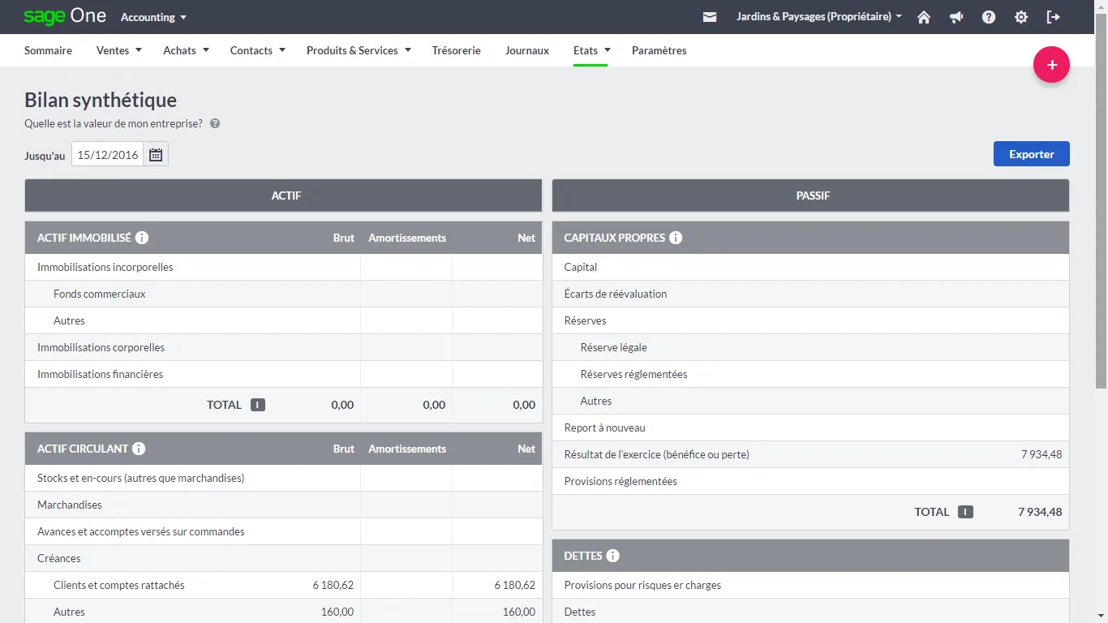Viewport: 1108px width, 623px height.
Task: Click Résultat de l'exercice label
Action: [x=656, y=454]
